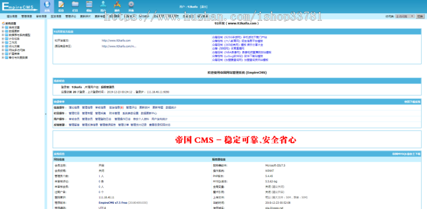The width and height of the screenshot is (427, 209).
Task: Open the 925G手游网 template link
Action: (240, 37)
